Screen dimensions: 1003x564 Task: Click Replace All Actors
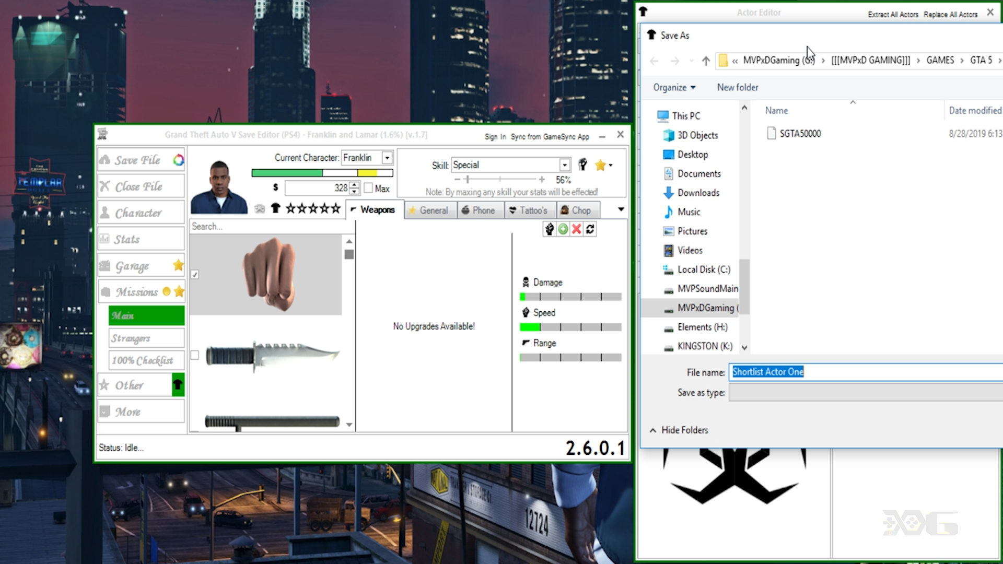click(950, 15)
